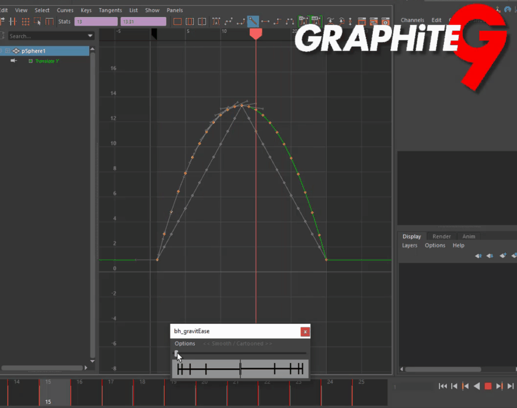Apply Clamped tangents icon
517x408 pixels.
[x=240, y=22]
